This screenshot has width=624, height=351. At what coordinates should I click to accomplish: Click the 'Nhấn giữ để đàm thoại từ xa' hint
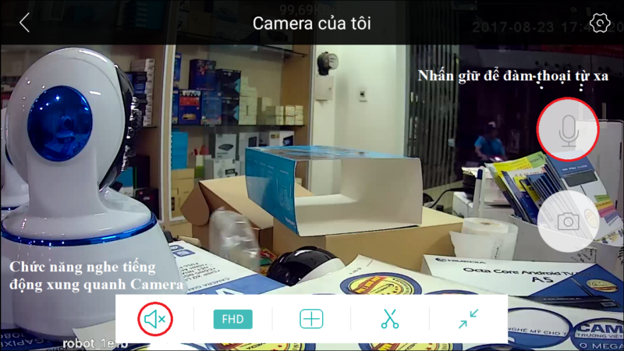point(519,76)
